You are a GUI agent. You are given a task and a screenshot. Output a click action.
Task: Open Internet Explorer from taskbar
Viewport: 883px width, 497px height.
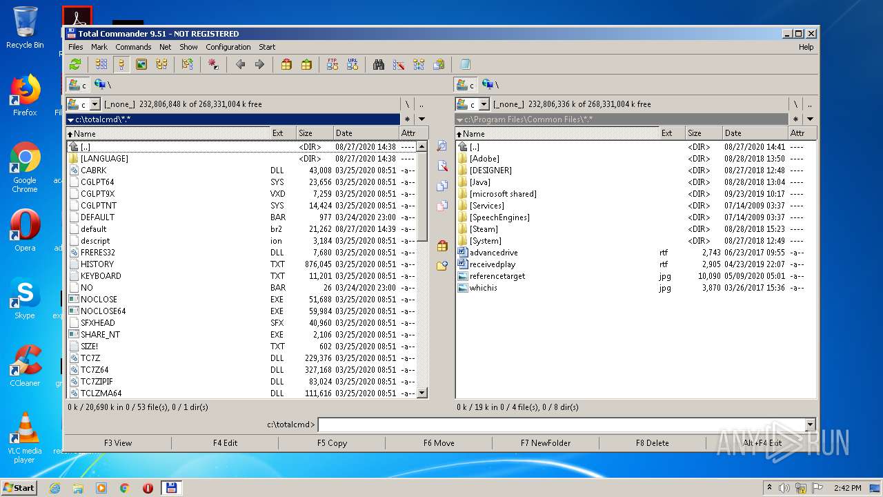pyautogui.click(x=54, y=488)
